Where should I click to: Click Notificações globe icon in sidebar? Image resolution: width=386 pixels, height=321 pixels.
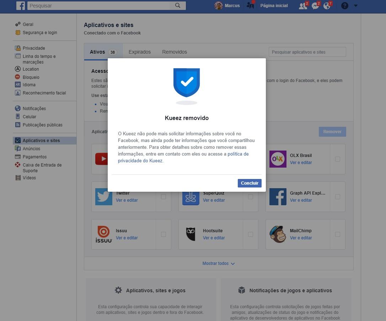pyautogui.click(x=18, y=108)
